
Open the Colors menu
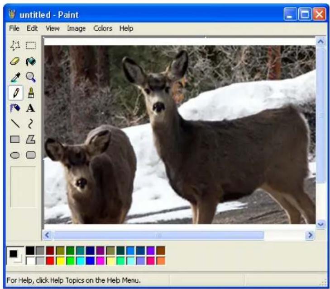103,28
